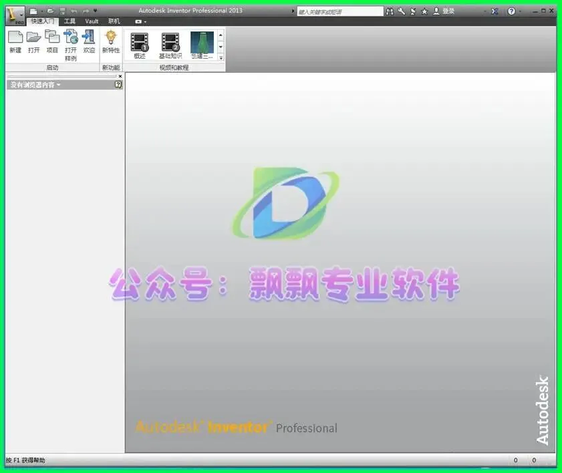Screen dimensions: 562x473
Task: Open the 基础知识 basics video
Action: pyautogui.click(x=170, y=45)
